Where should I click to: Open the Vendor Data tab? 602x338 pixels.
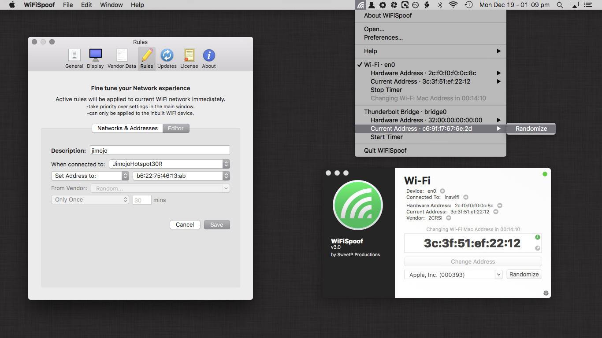click(x=122, y=59)
